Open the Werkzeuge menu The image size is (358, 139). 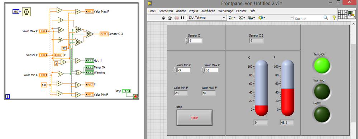tap(225, 11)
